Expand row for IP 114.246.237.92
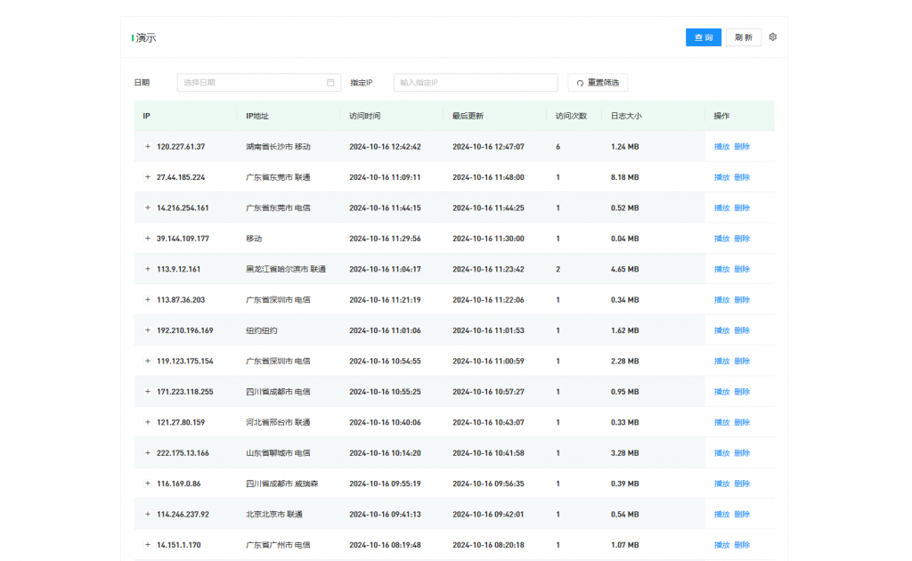Viewport: 912px width, 561px height. (x=148, y=515)
